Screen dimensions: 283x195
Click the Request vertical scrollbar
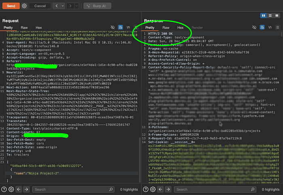139,160
